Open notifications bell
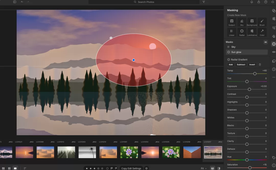This screenshot has height=170, width=276. click(252, 2)
